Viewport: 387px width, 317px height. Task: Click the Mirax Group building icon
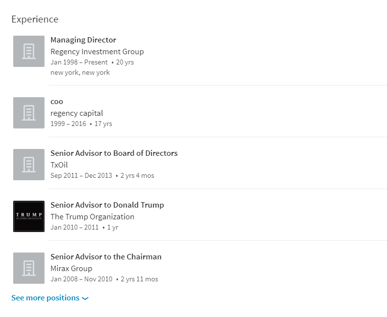click(29, 268)
